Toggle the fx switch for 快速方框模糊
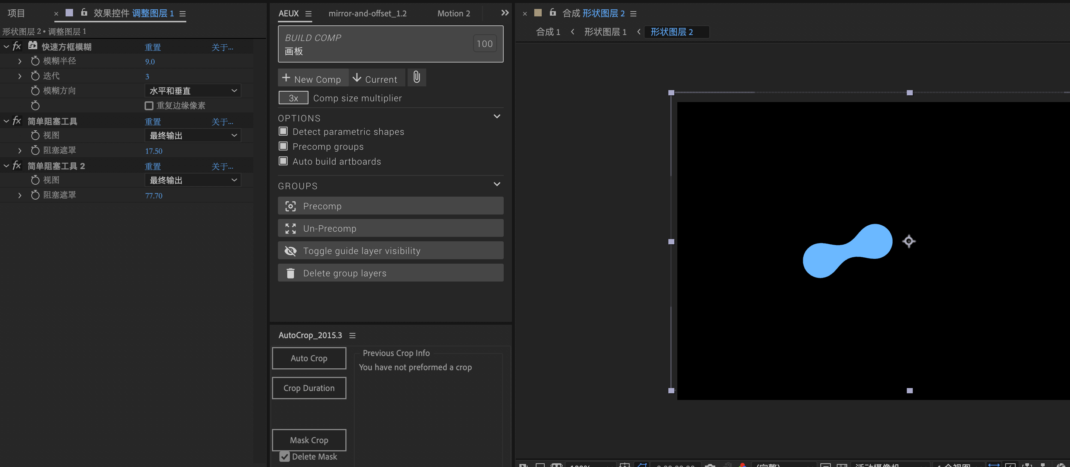Image resolution: width=1070 pixels, height=467 pixels. [17, 46]
